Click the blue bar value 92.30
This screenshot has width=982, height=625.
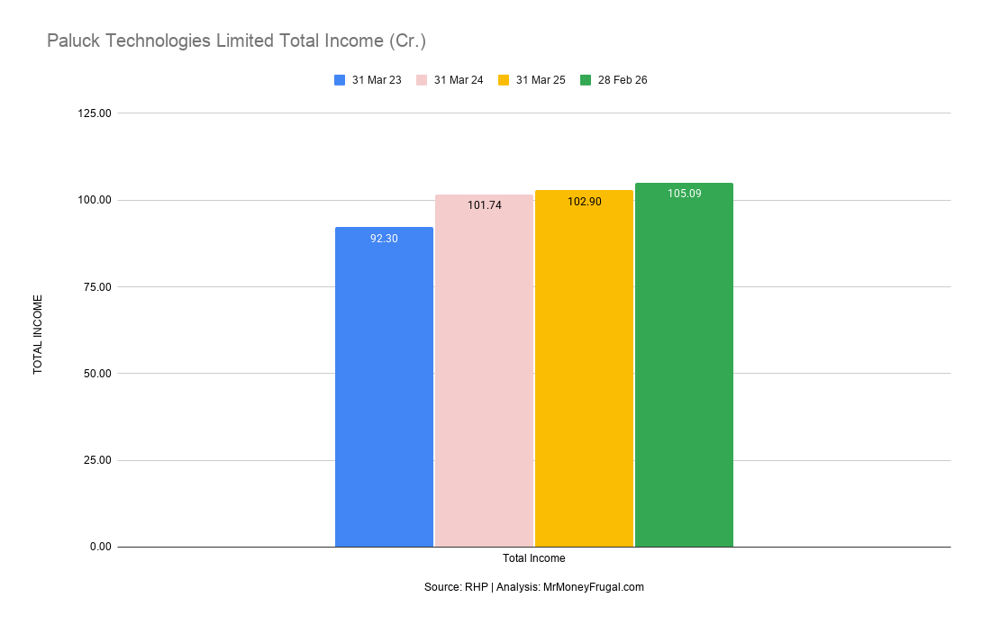(x=384, y=239)
